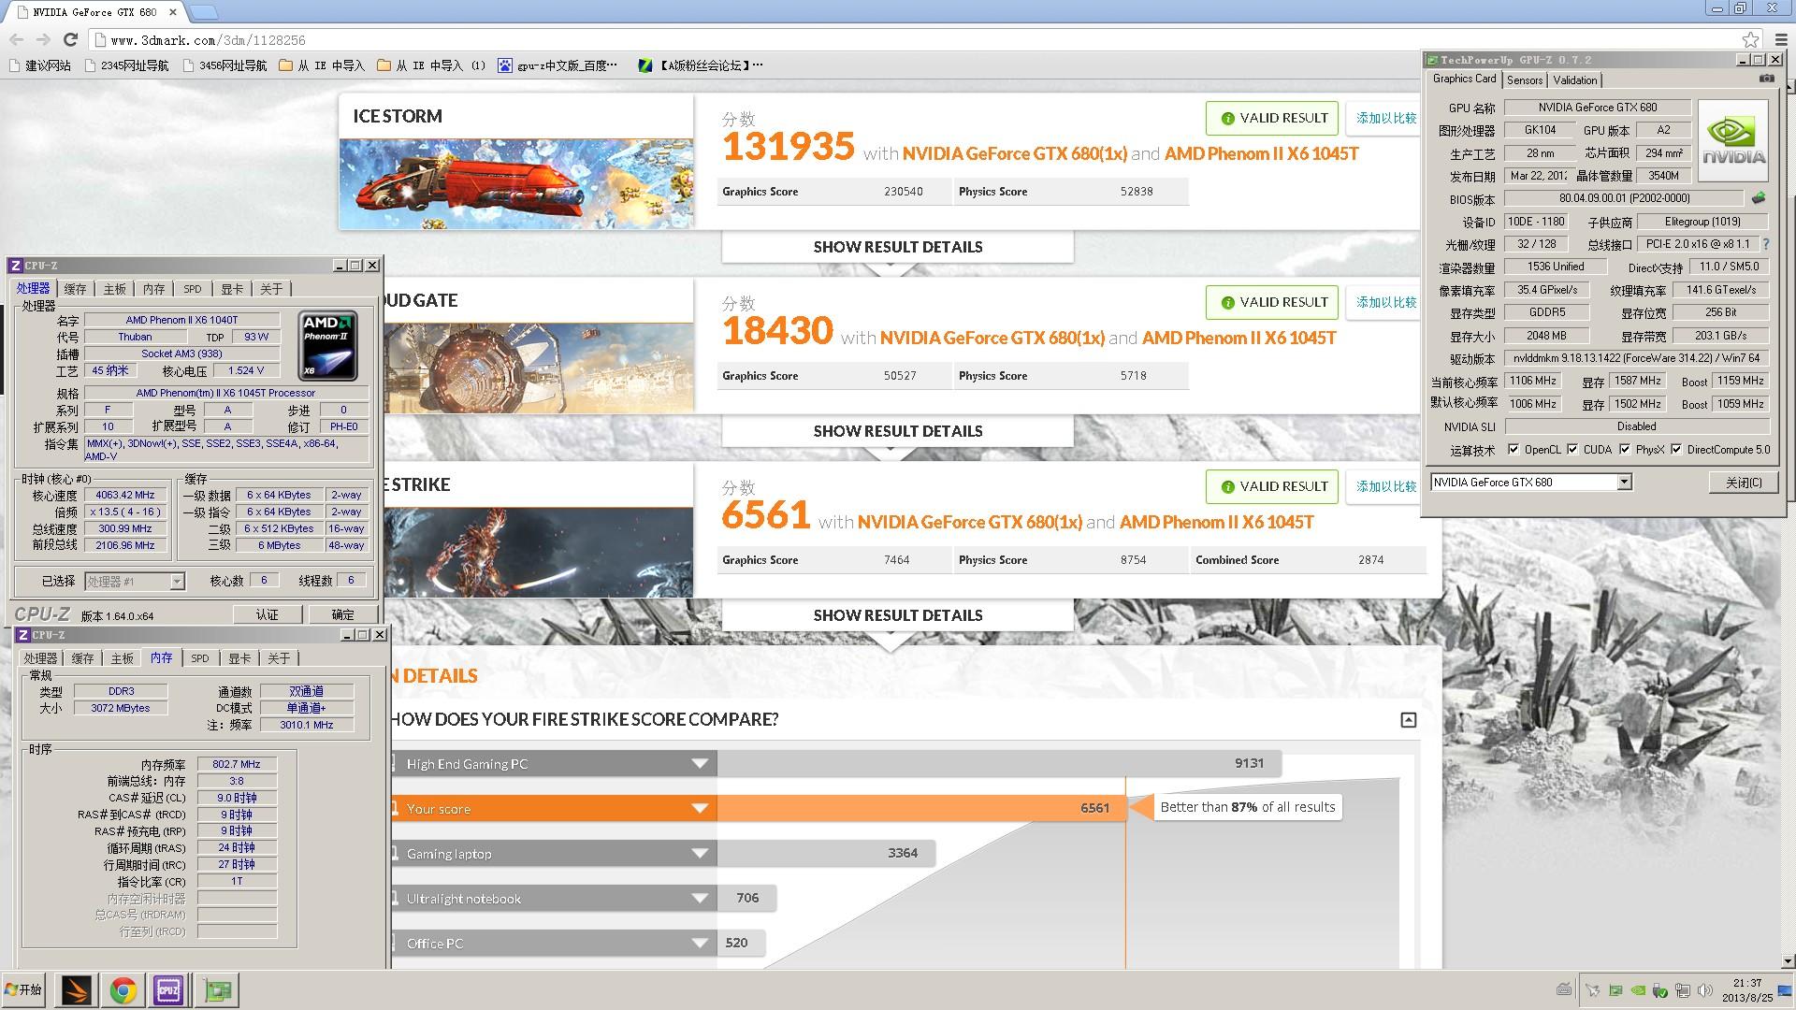Click Cloud Gate VALID RESULT badge
The width and height of the screenshot is (1796, 1010).
click(1272, 302)
